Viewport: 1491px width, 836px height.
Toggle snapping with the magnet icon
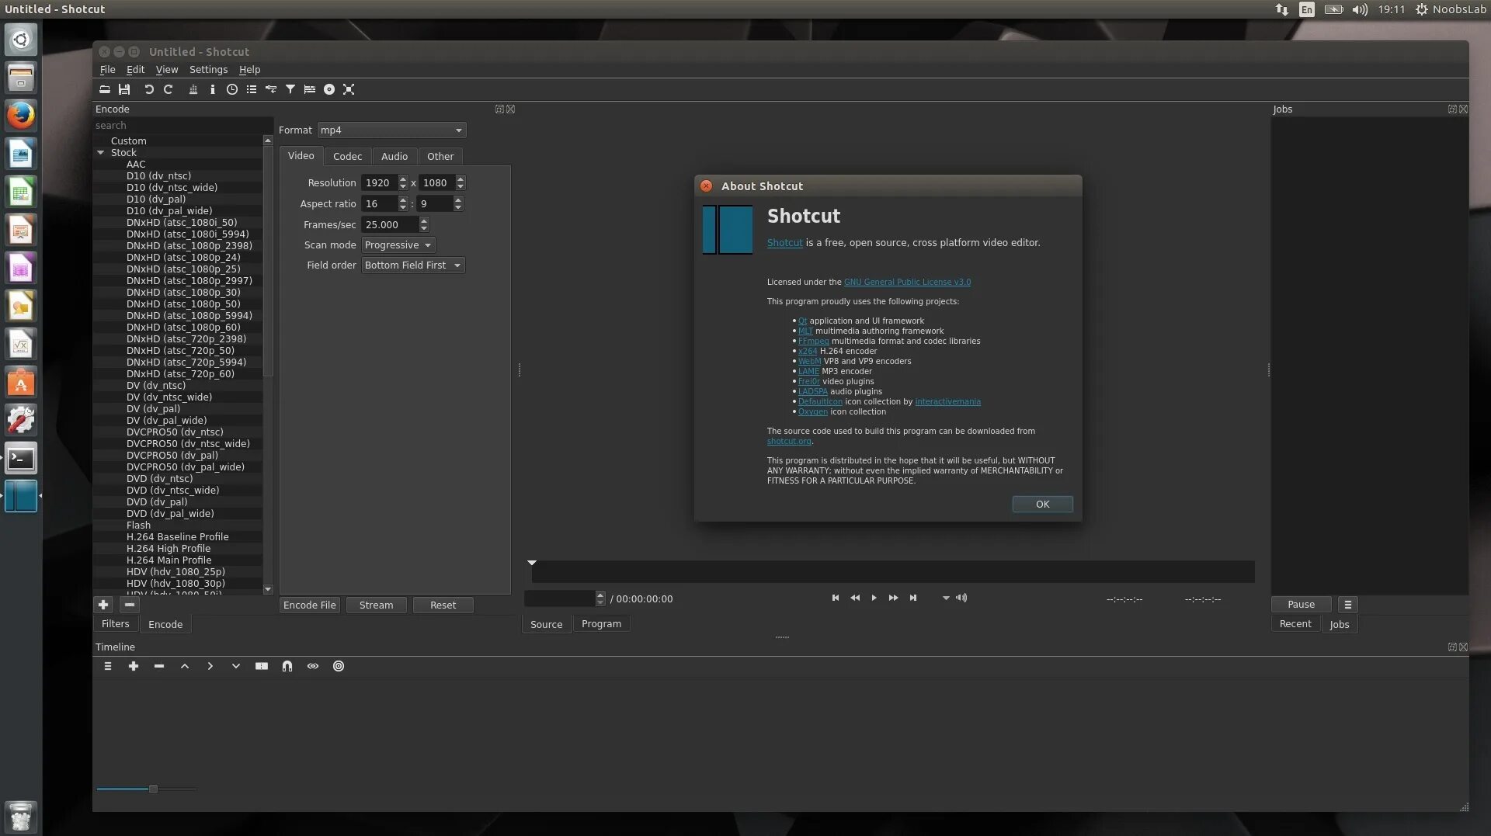(287, 666)
